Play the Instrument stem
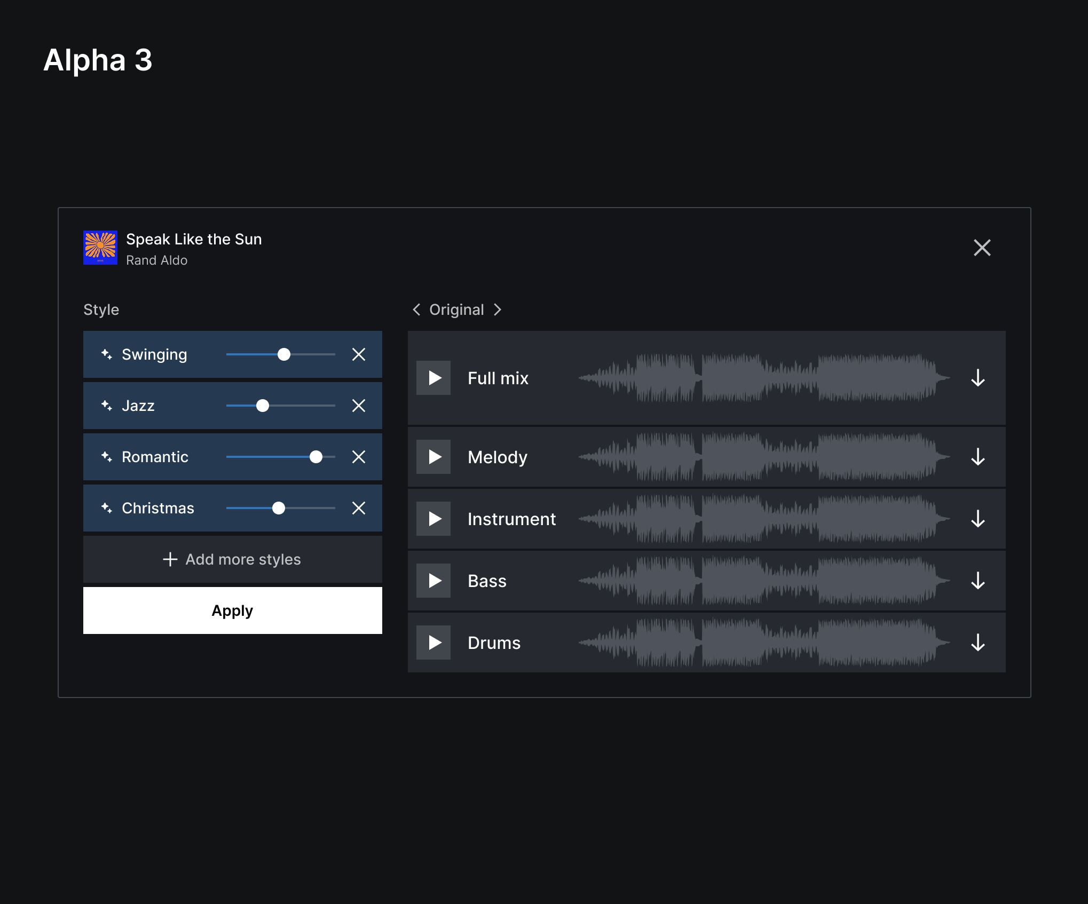 click(x=433, y=519)
